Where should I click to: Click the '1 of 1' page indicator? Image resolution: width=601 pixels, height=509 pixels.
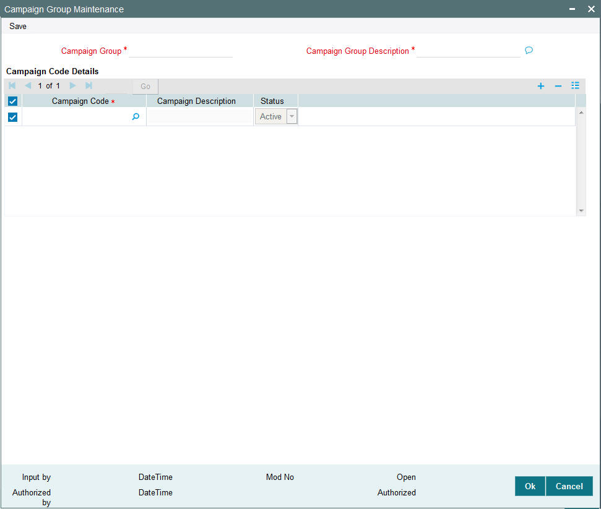(x=49, y=86)
